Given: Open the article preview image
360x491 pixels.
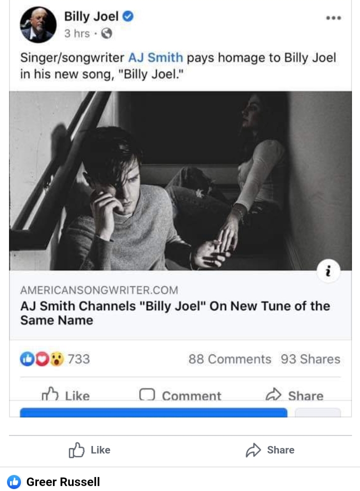Looking at the screenshot, I should 180,181.
